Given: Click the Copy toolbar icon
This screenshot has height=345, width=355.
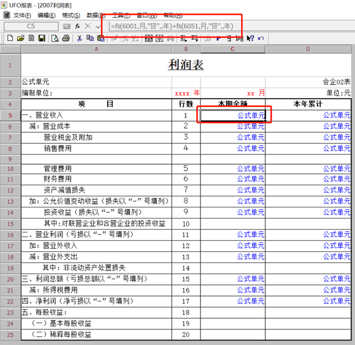Looking at the screenshot, I should [90, 38].
